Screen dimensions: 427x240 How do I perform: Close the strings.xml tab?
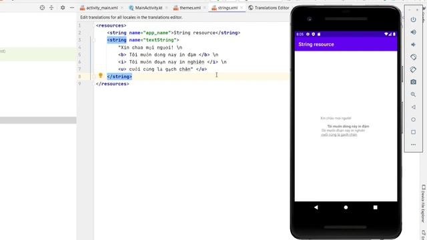click(242, 8)
